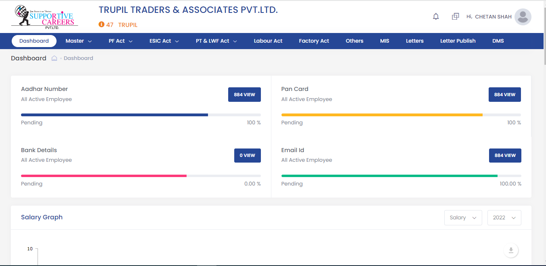The width and height of the screenshot is (546, 266).
Task: Open the Factory Act menu
Action: click(314, 41)
